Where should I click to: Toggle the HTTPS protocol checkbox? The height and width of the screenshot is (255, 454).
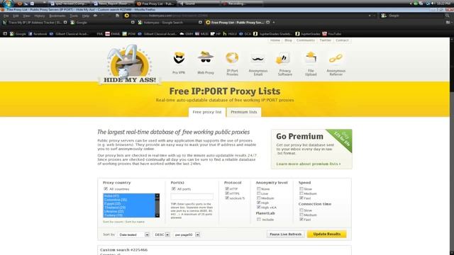pyautogui.click(x=227, y=193)
